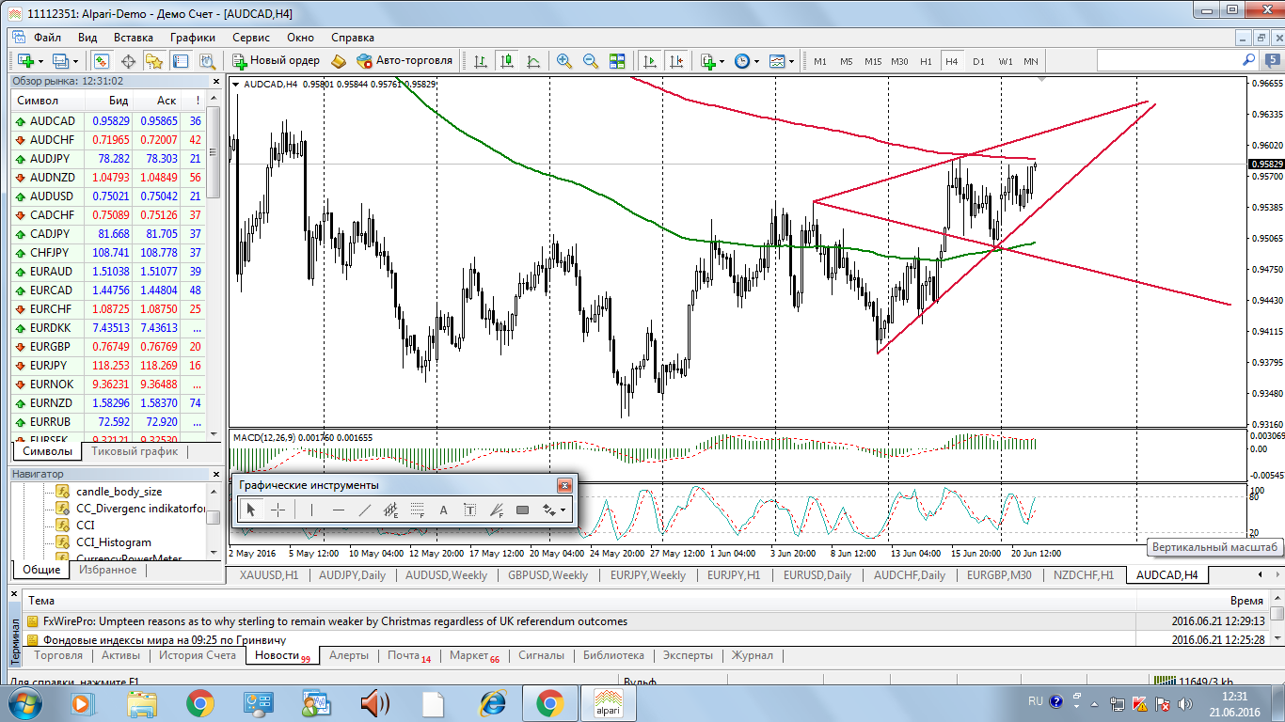The image size is (1285, 722).
Task: Switch to the Избранное navigator tab
Action: (107, 570)
